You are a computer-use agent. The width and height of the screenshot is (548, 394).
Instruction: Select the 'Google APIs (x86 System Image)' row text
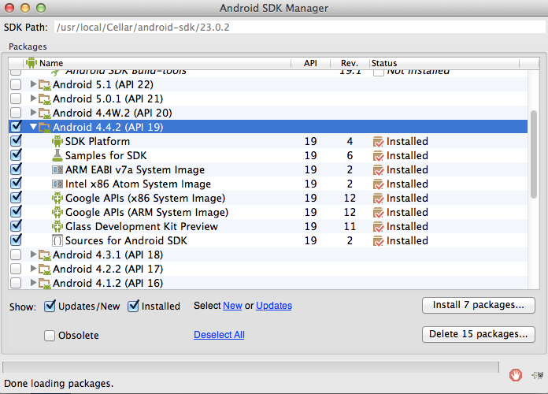tap(146, 199)
